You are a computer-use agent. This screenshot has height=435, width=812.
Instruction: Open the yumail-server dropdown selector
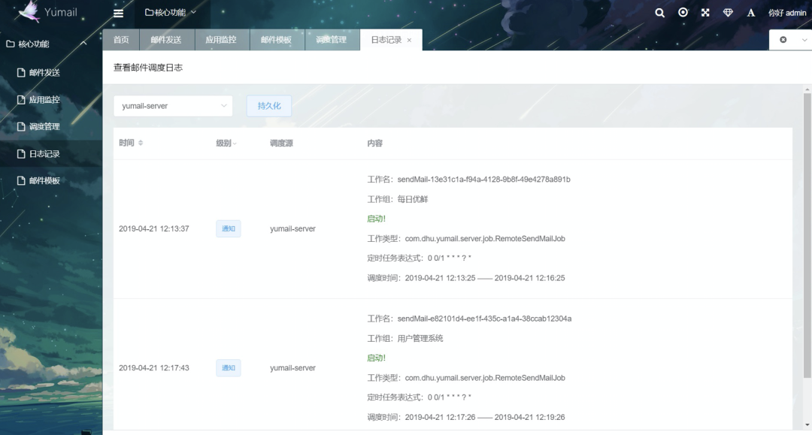[x=173, y=106]
